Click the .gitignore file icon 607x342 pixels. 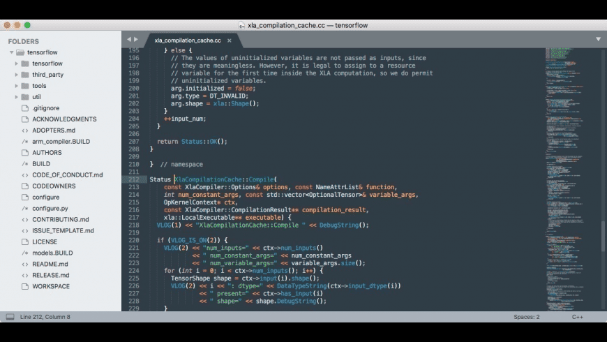point(25,108)
